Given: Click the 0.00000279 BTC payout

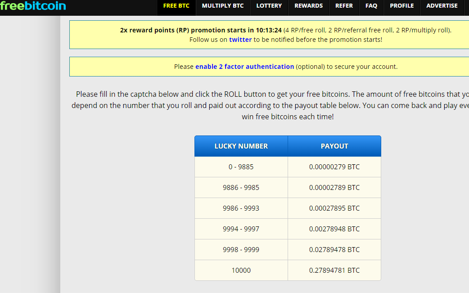Looking at the screenshot, I should (334, 167).
